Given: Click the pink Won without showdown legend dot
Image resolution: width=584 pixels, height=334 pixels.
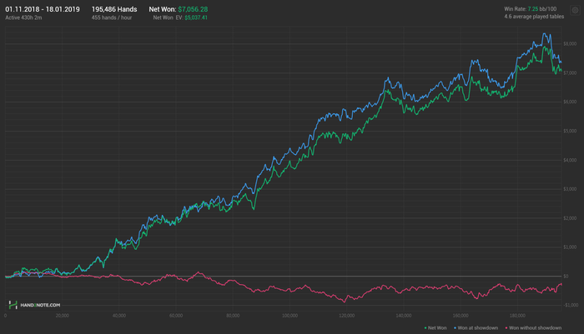Looking at the screenshot, I should tap(506, 328).
